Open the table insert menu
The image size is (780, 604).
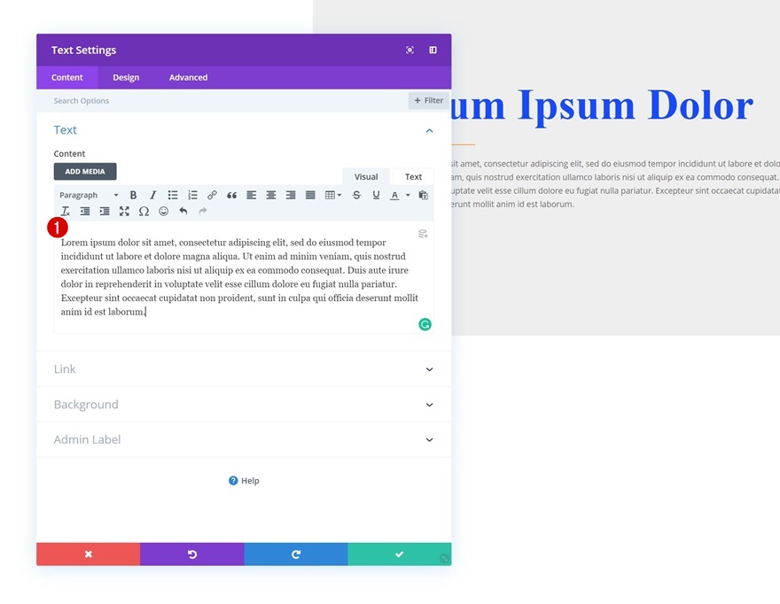pyautogui.click(x=332, y=195)
